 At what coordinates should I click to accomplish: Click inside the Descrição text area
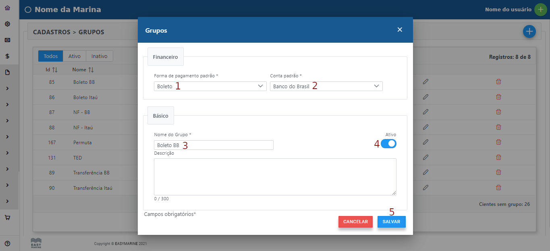click(275, 177)
